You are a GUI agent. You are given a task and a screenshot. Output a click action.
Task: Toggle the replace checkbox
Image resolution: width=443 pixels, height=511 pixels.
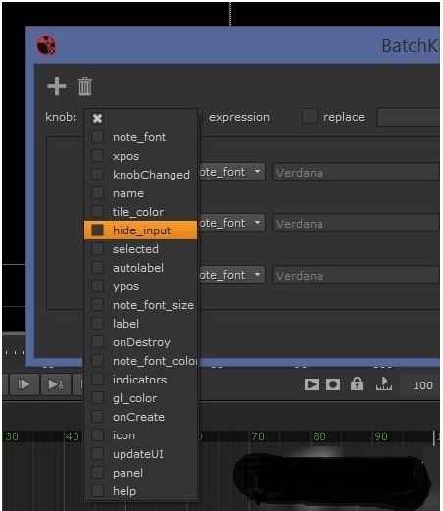(309, 116)
